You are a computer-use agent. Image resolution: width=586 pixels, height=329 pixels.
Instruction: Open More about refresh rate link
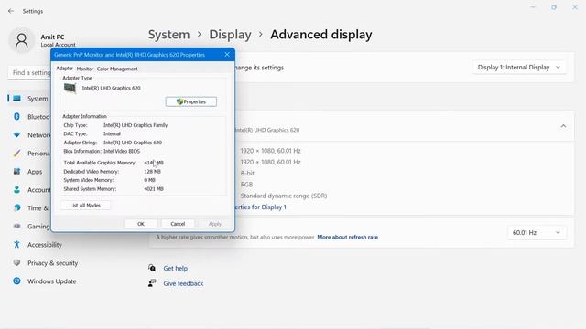348,238
